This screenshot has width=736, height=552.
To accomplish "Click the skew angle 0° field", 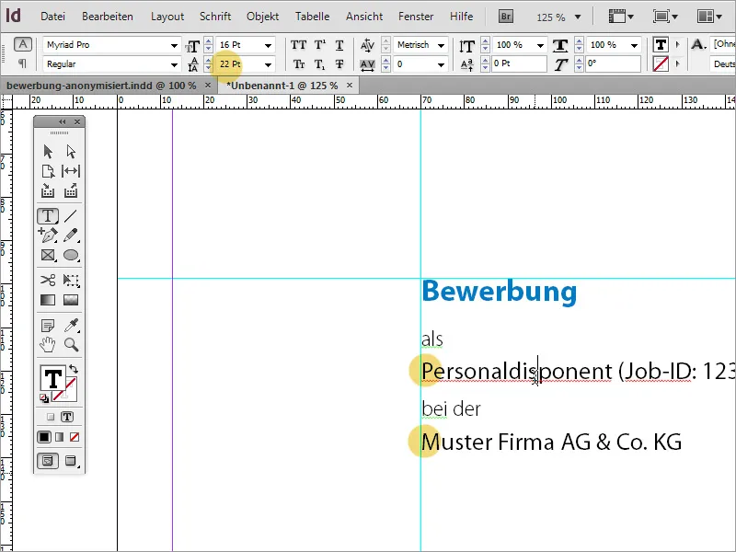I will 613,63.
